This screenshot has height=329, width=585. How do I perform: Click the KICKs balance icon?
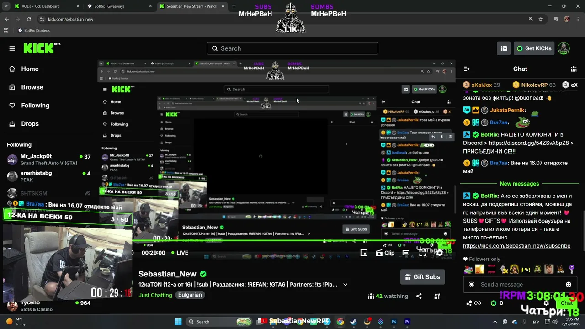494,303
